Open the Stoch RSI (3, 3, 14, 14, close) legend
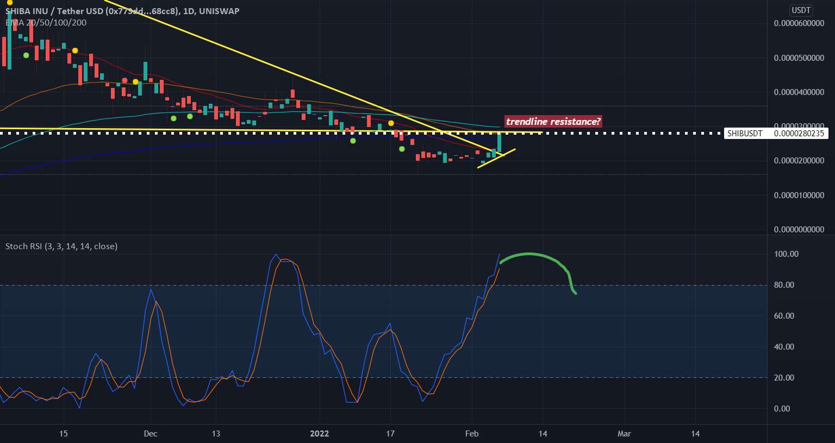Image resolution: width=835 pixels, height=443 pixels. tap(61, 246)
